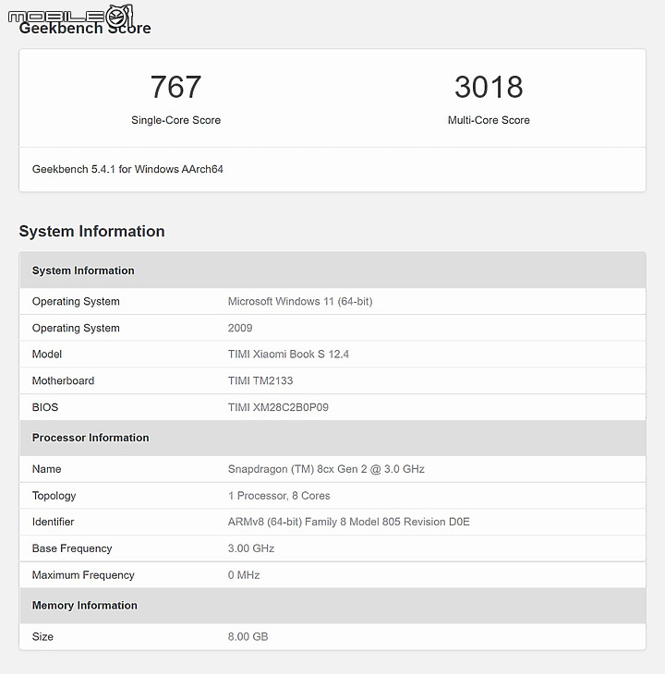The image size is (665, 674).
Task: Click the Topology row label
Action: [54, 496]
